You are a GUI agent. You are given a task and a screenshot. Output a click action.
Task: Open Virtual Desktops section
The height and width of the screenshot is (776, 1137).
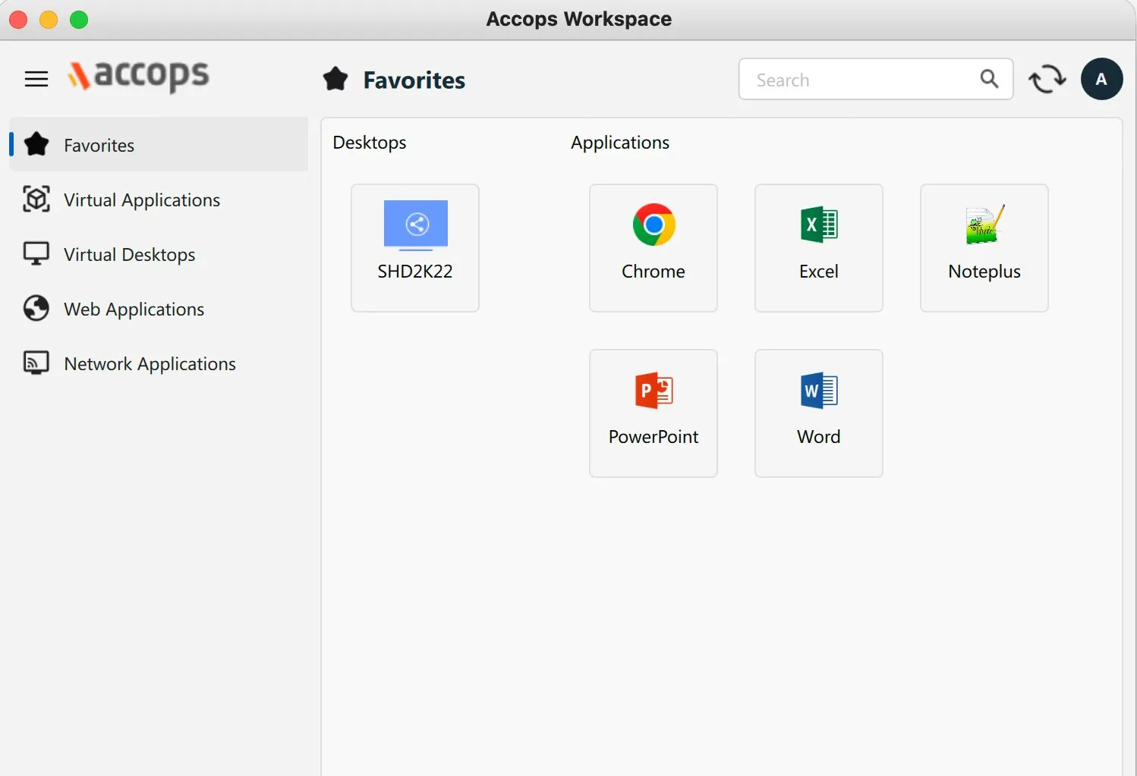pos(159,254)
